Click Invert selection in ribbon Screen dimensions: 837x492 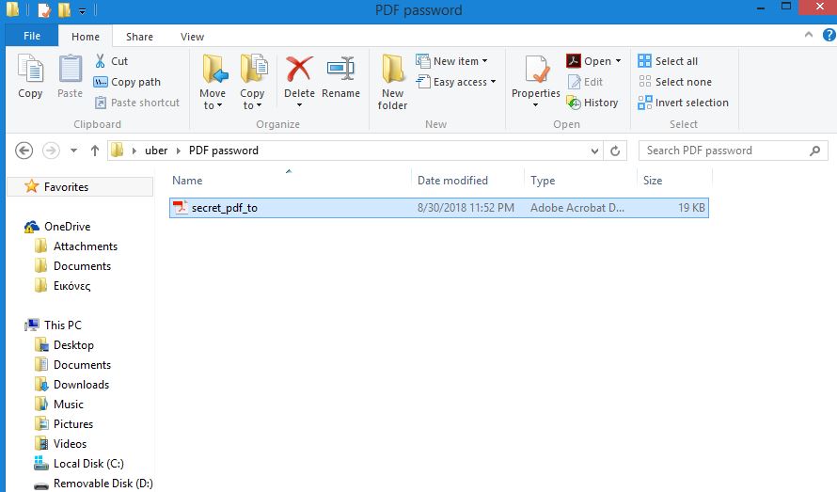click(x=684, y=103)
